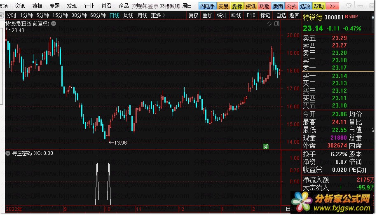Click the 版面 layout button
The width and height of the screenshot is (377, 215).
[x=278, y=6]
